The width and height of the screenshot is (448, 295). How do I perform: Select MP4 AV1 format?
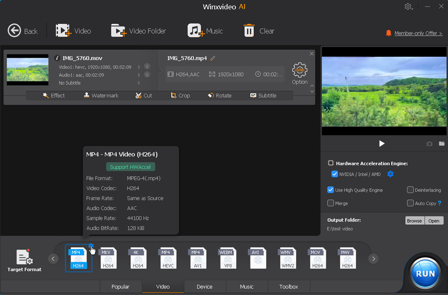[x=198, y=259]
